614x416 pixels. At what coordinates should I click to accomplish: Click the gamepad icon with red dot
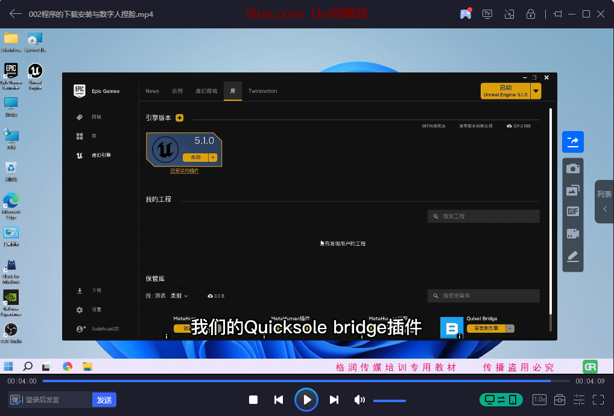click(466, 14)
